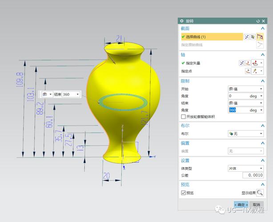Collapse the 截面 section

click(262, 28)
